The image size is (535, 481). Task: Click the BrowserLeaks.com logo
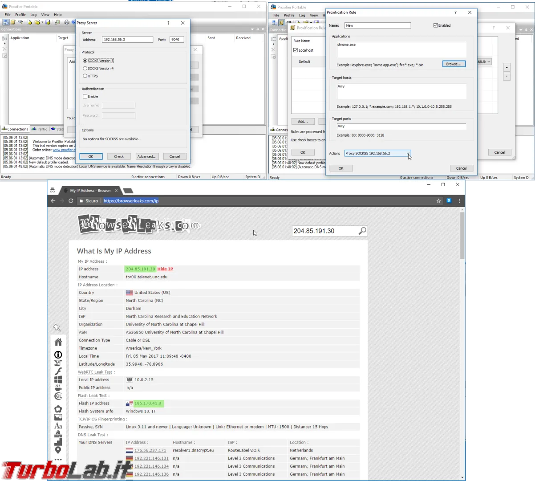(x=139, y=224)
